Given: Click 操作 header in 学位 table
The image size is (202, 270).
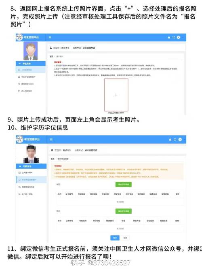Looking at the screenshot, I should (x=177, y=221).
